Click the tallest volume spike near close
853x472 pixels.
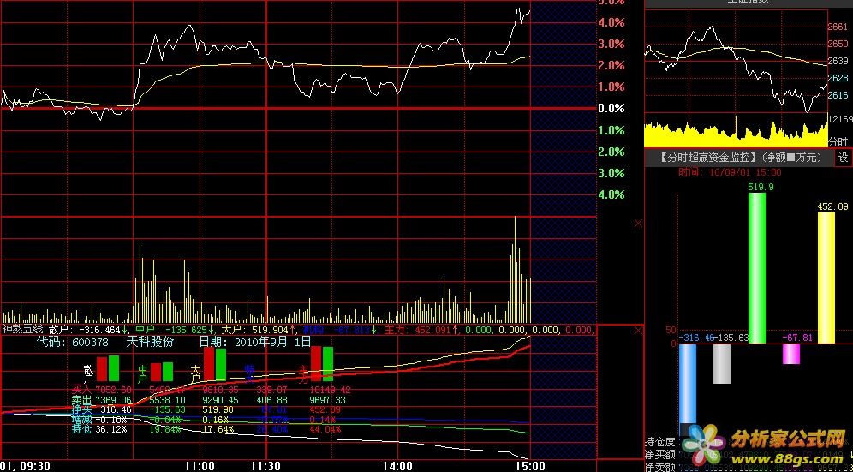pyautogui.click(x=515, y=270)
